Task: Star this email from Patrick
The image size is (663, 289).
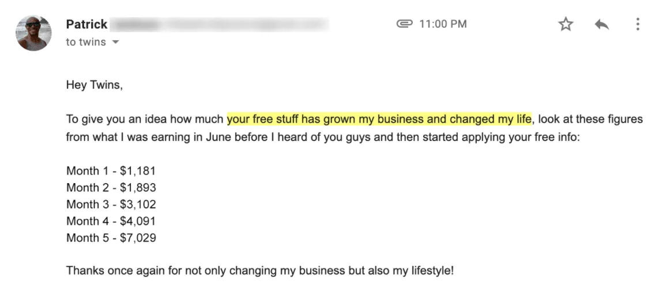Action: click(x=566, y=24)
